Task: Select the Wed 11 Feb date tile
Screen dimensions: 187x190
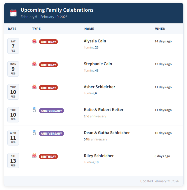Action: [13, 138]
